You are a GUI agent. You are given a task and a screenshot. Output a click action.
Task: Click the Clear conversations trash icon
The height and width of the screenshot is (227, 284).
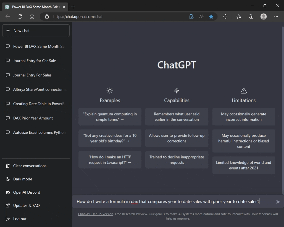[7, 166]
